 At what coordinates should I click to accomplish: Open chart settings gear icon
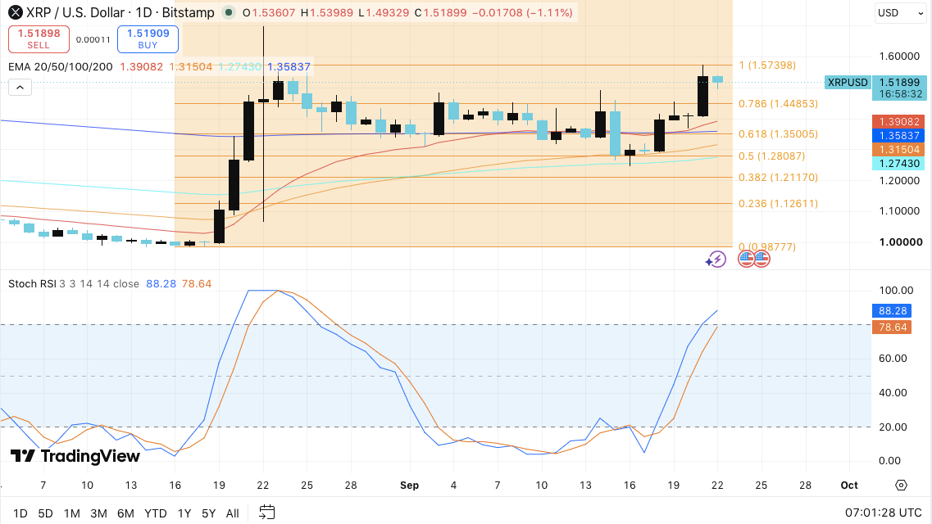pyautogui.click(x=901, y=485)
